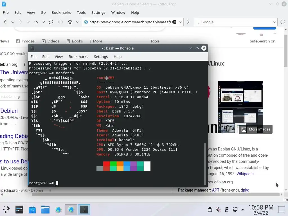
Task: Expand the forward history dropdown arrow
Action: coord(28,22)
